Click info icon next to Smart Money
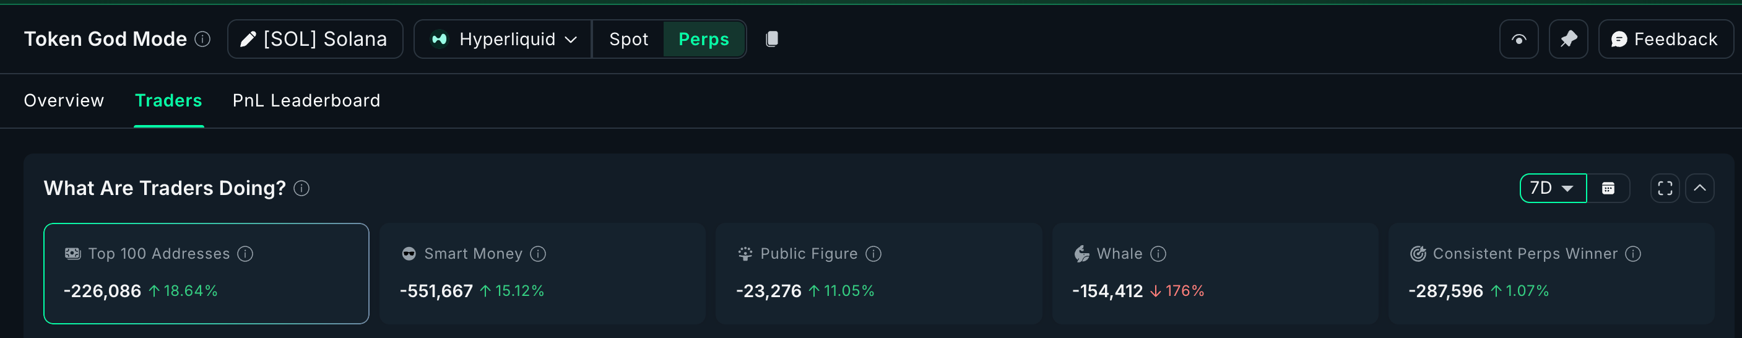 tap(539, 254)
